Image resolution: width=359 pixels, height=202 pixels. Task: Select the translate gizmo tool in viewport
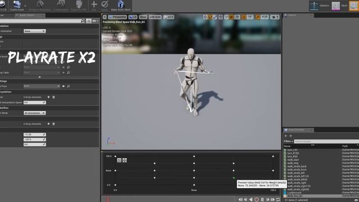pyautogui.click(x=205, y=17)
